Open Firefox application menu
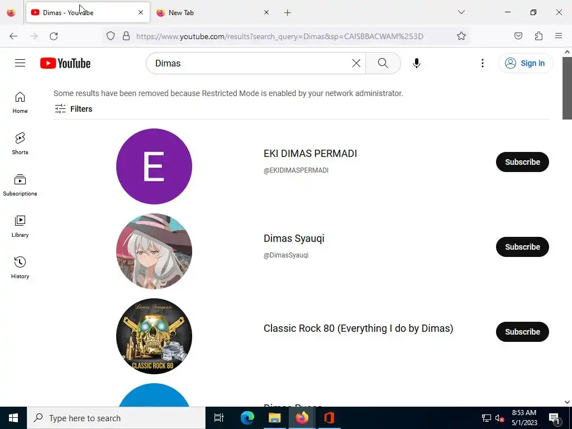572x429 pixels. tap(559, 36)
